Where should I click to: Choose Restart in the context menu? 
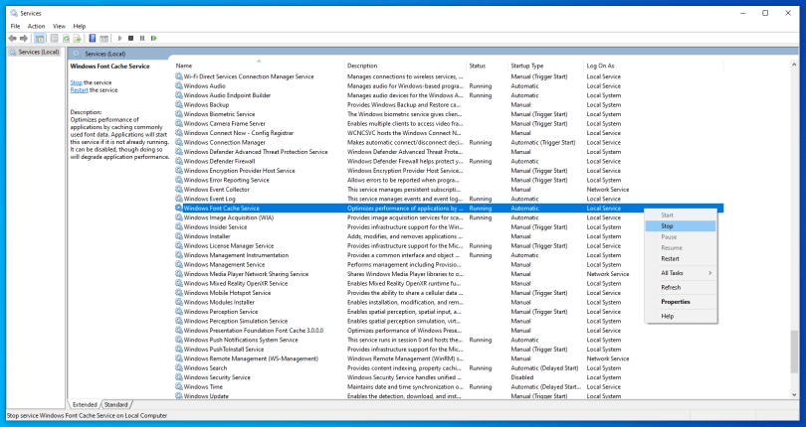[670, 258]
